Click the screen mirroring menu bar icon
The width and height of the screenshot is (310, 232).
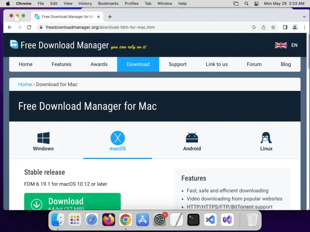236,4
